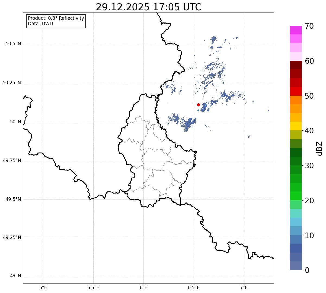Click the 6.5°E longitude label
The height and width of the screenshot is (293, 326).
(x=194, y=288)
